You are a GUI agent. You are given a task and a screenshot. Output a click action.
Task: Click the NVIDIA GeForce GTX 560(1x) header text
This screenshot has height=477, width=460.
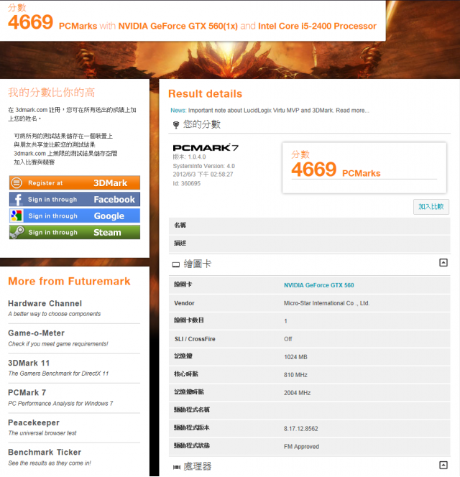(x=178, y=26)
